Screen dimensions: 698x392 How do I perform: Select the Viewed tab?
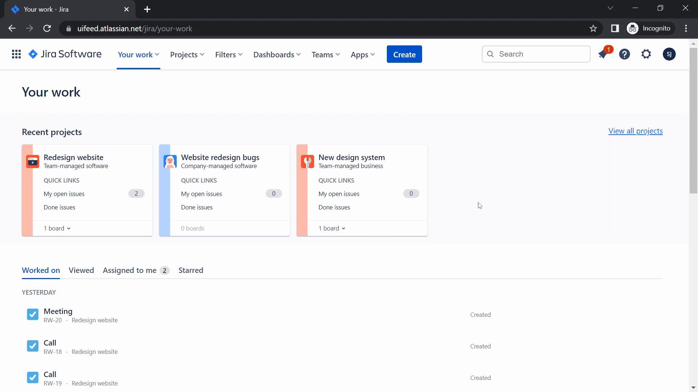pyautogui.click(x=81, y=270)
